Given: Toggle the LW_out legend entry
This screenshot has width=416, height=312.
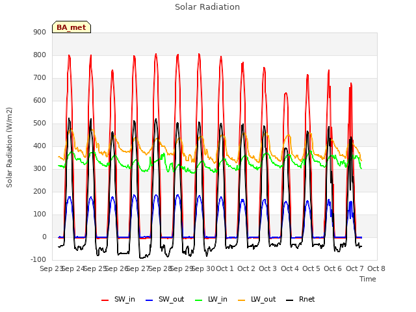Looking at the screenshot, I should coord(257,299).
